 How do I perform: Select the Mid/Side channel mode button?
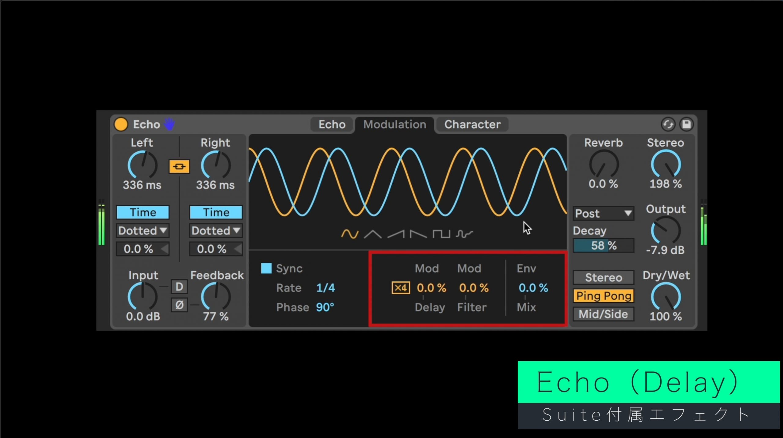pyautogui.click(x=603, y=314)
